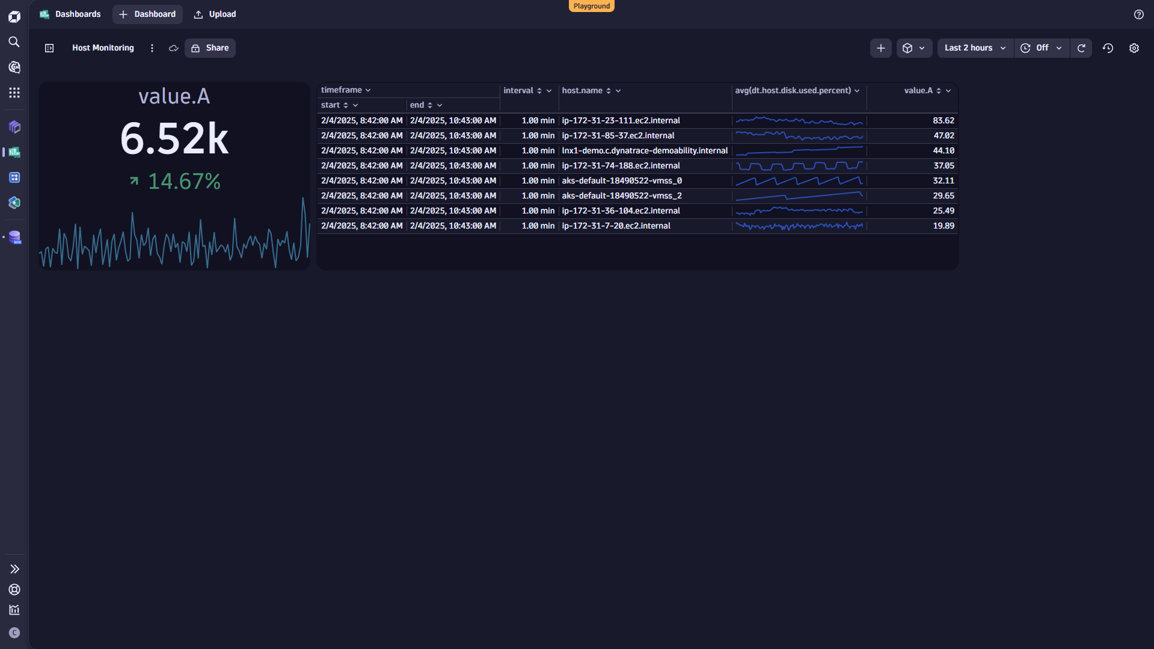
Task: Select the purple cube app in sidebar
Action: click(14, 127)
